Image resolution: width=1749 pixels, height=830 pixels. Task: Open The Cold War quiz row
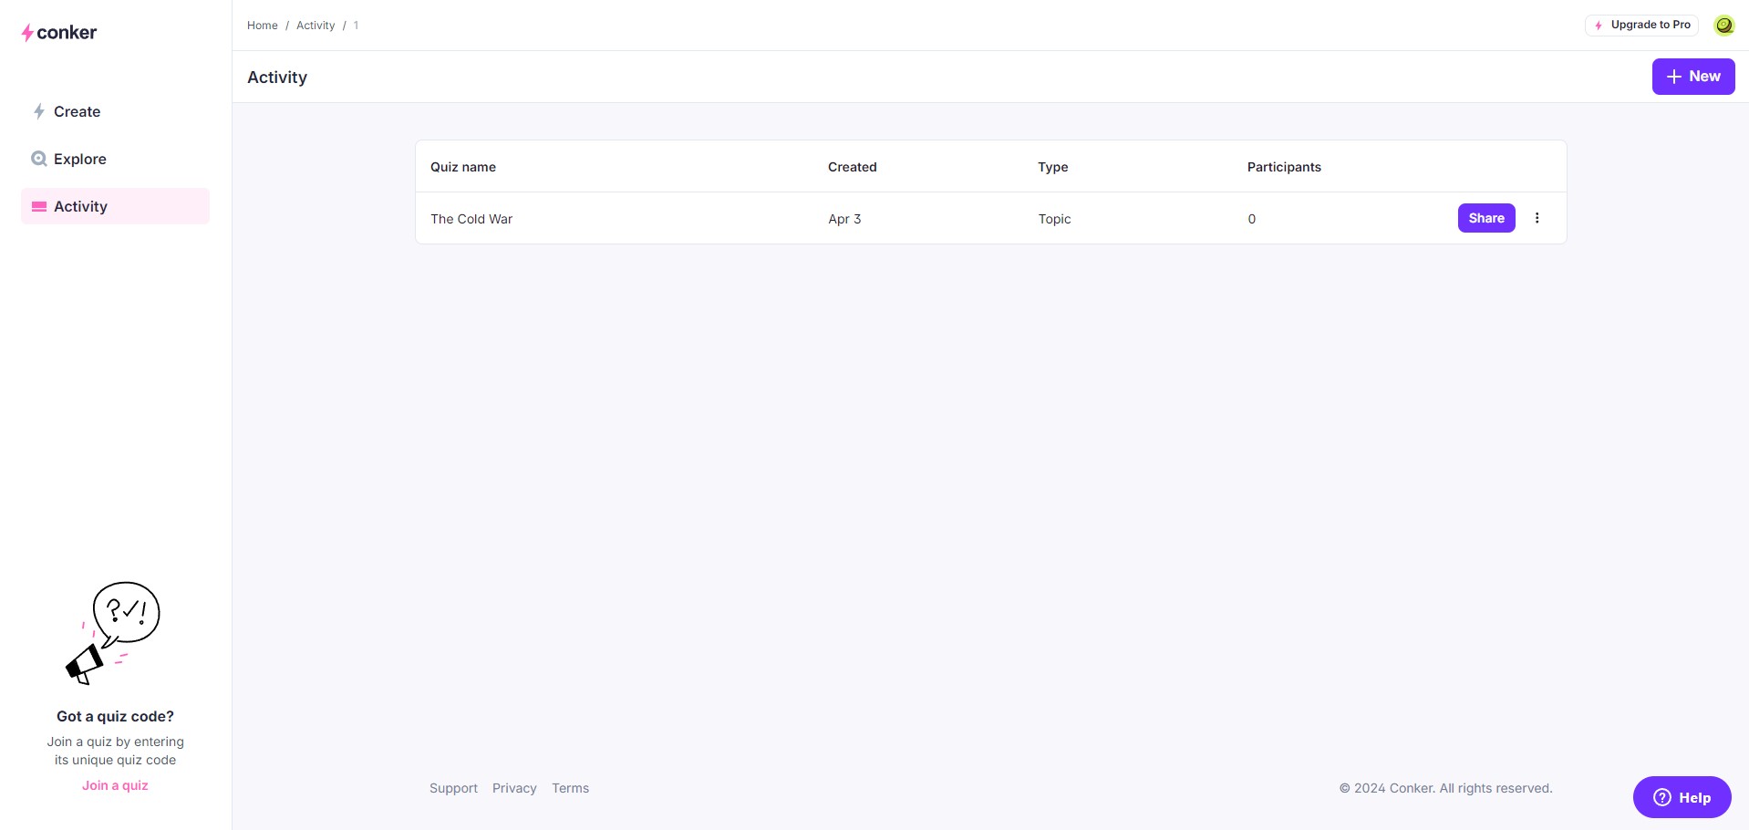pos(991,218)
